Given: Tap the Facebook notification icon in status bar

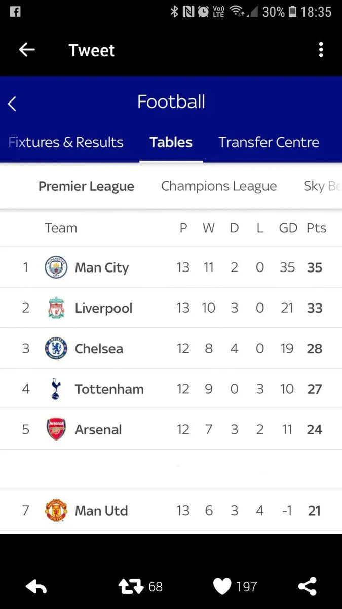Looking at the screenshot, I should coord(15,12).
